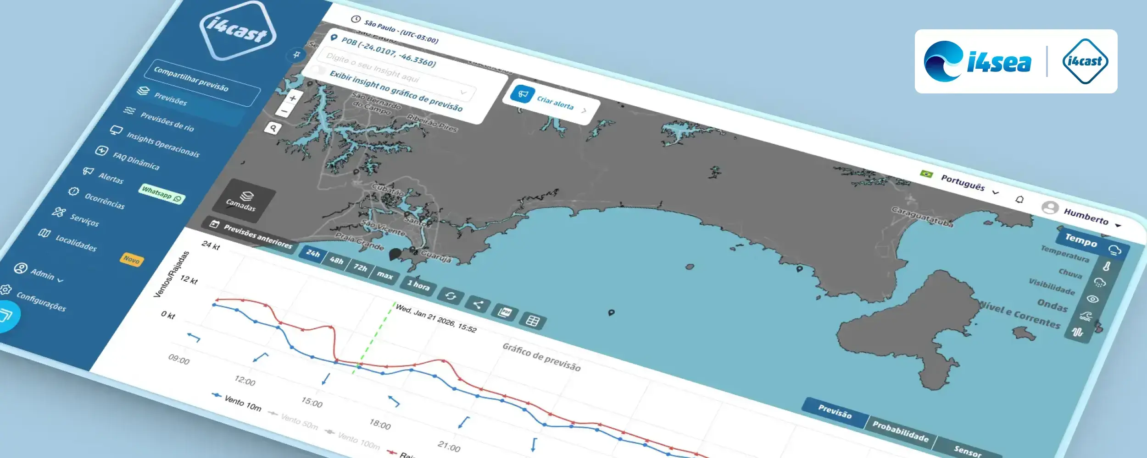
Task: Toggle Exibir insight no gráfico de previsão
Action: click(318, 70)
